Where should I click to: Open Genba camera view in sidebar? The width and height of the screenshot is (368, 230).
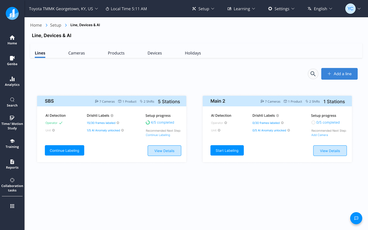pos(12,61)
